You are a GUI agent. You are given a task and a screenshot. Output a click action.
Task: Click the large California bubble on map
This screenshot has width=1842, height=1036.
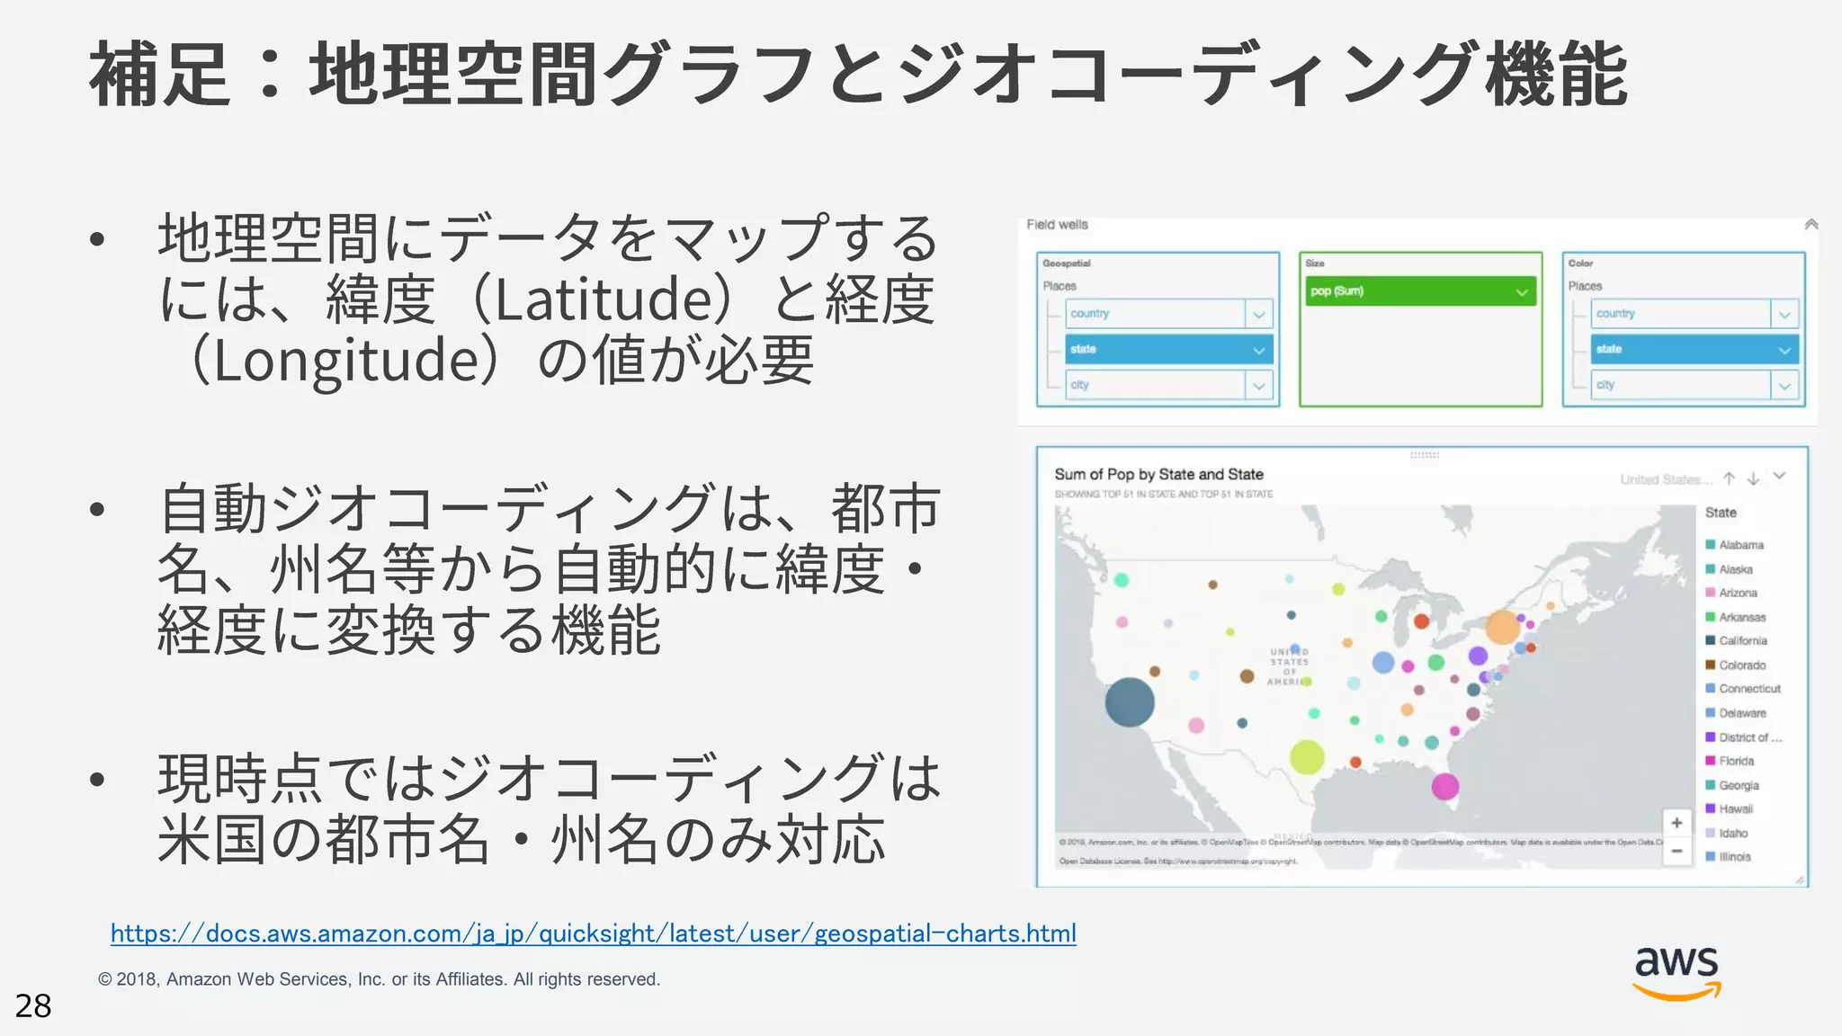coord(1130,701)
